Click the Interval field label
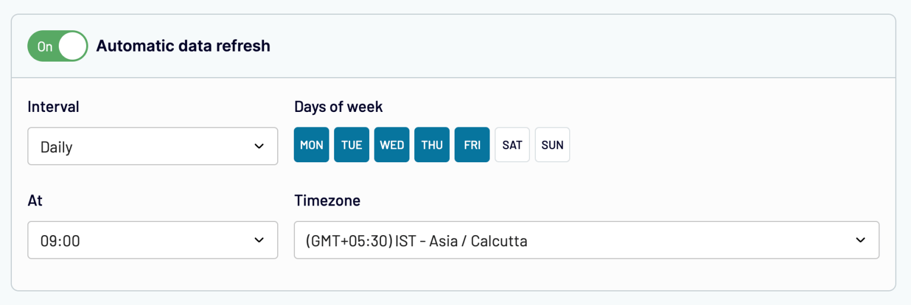 click(53, 107)
